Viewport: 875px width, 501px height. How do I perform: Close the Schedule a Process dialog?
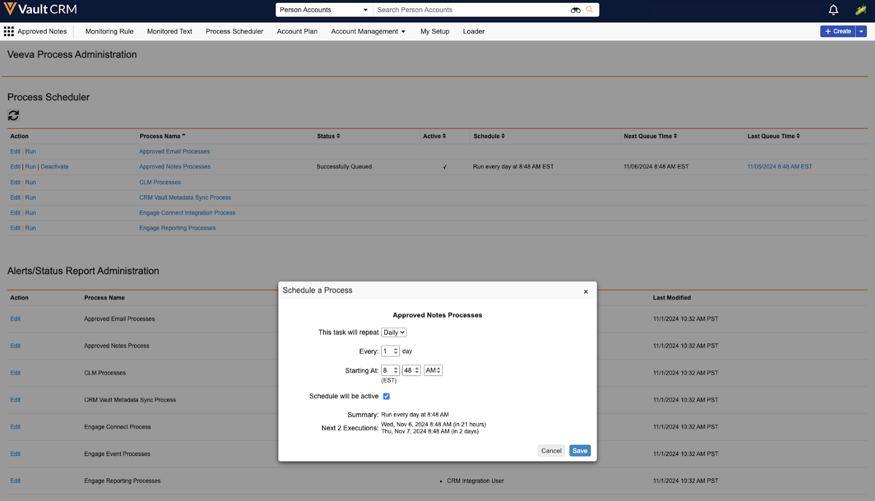pos(586,292)
